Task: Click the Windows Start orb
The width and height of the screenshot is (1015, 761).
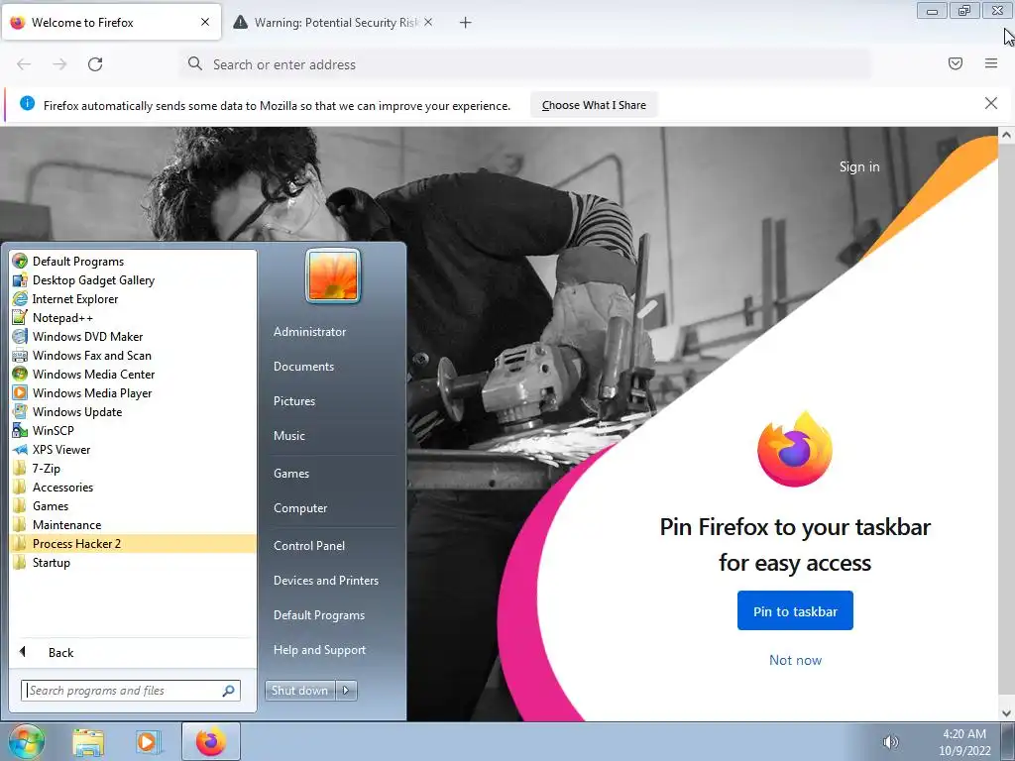Action: (x=27, y=741)
